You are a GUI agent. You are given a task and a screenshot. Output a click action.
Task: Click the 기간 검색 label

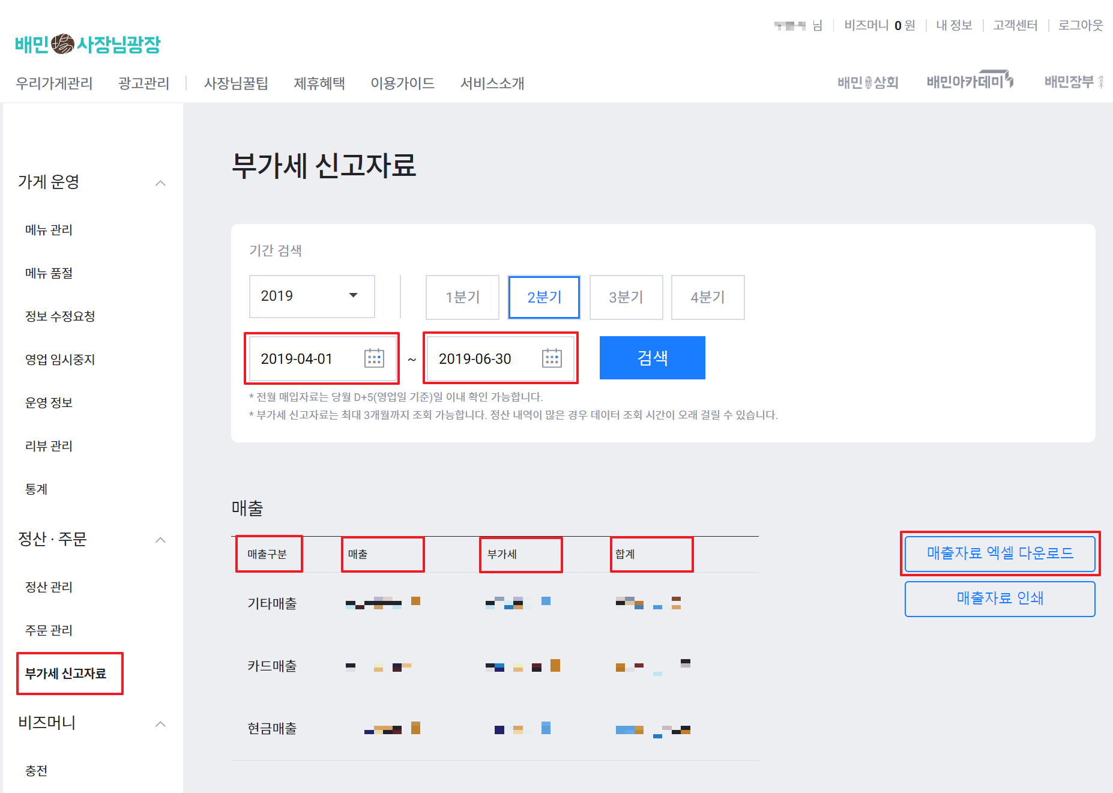pyautogui.click(x=276, y=250)
